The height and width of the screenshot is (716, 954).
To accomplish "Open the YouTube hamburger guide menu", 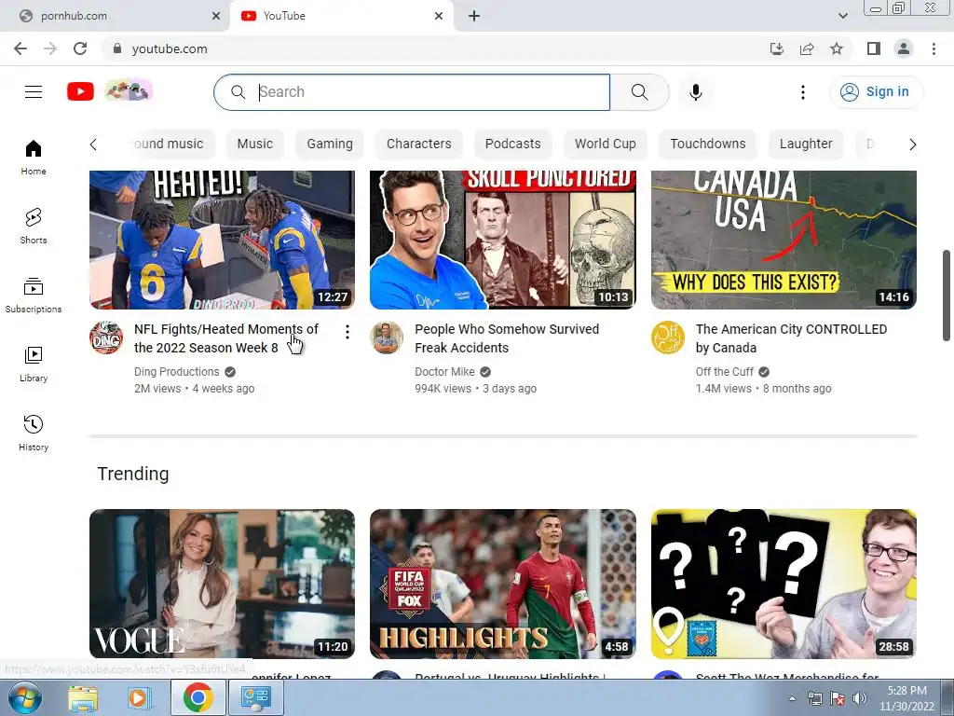I will click(x=34, y=92).
